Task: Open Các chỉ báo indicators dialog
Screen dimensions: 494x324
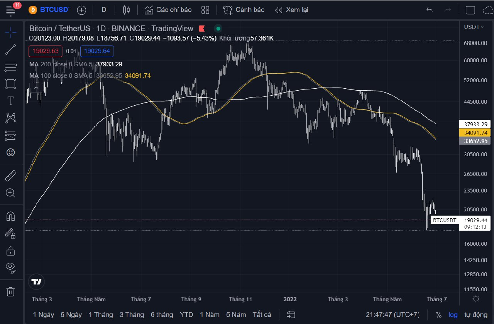Action: [x=168, y=10]
